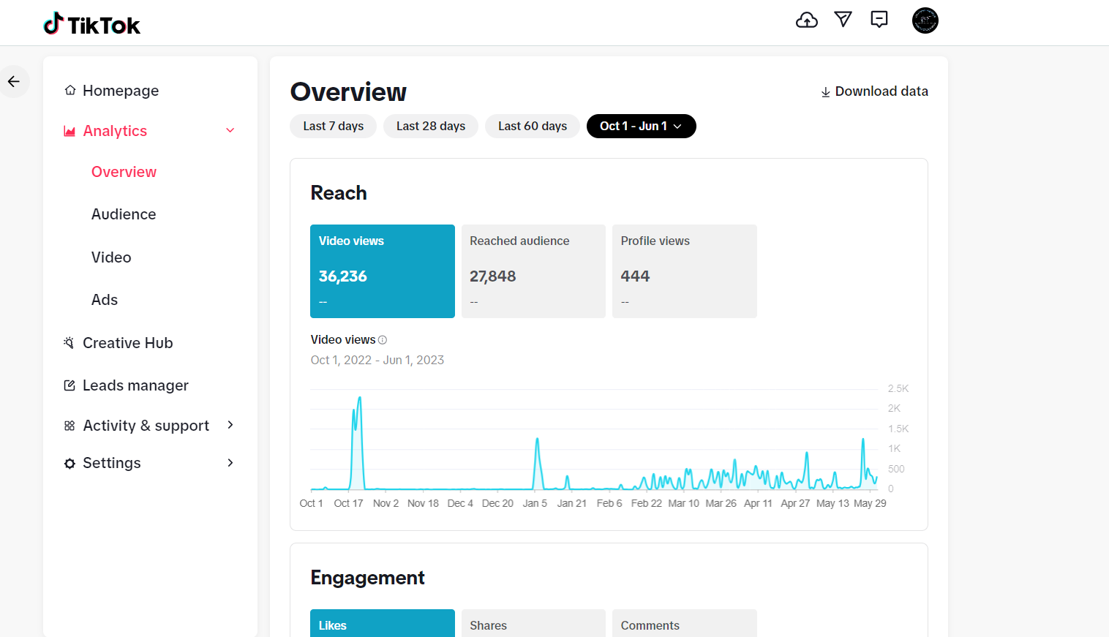Click the Creative Hub lightbulb icon
The image size is (1109, 637).
(69, 343)
